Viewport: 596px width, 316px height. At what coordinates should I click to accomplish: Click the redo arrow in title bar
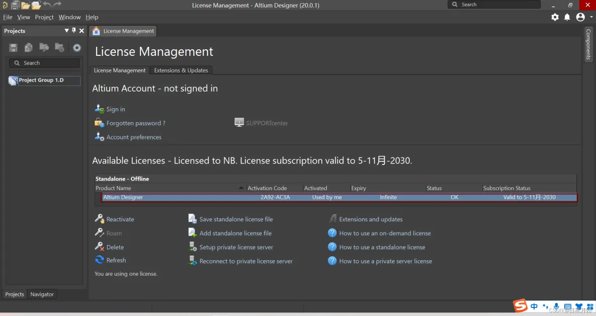click(57, 4)
